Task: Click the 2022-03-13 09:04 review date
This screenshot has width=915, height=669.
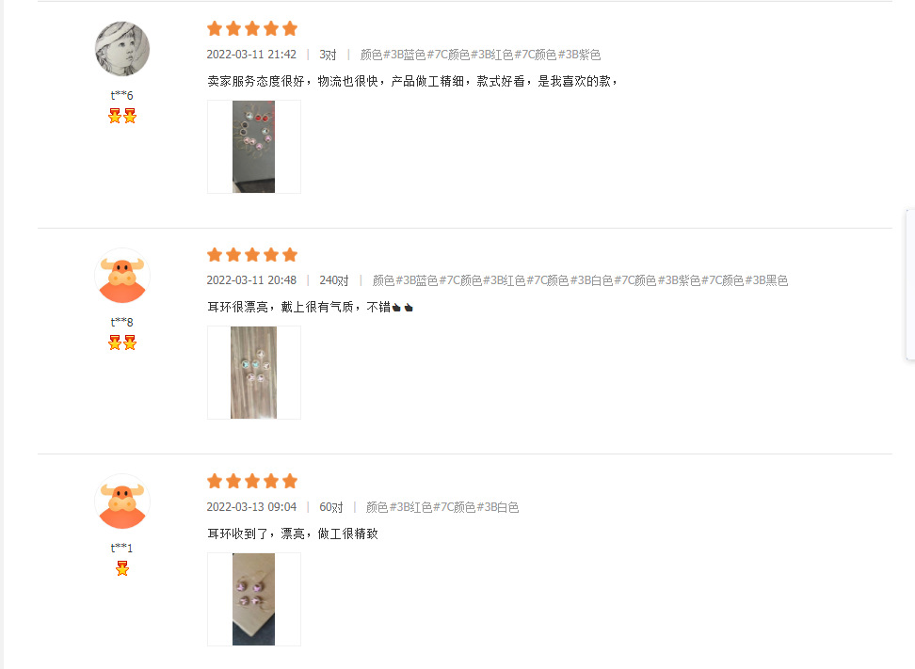Action: (251, 507)
